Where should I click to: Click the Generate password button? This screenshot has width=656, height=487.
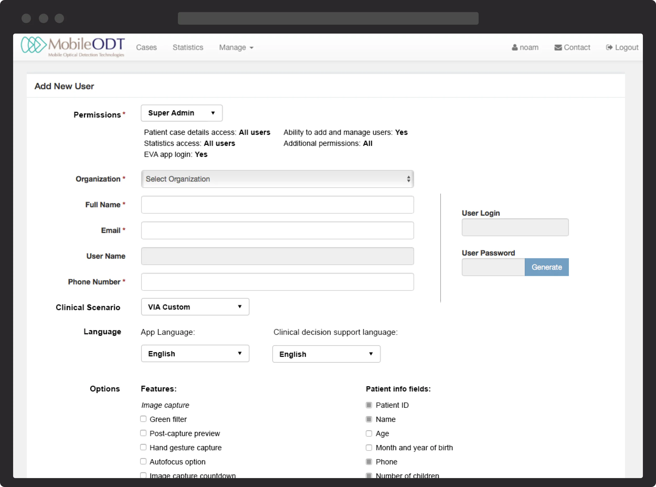click(546, 267)
